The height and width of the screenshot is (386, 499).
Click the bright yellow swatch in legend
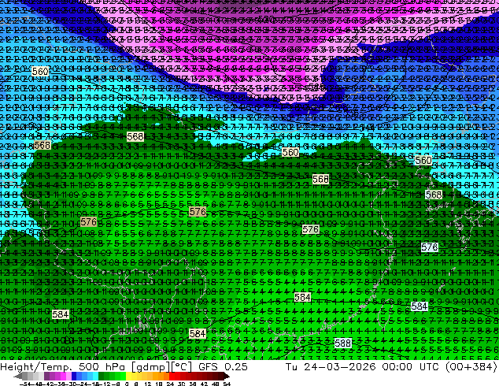coord(128,377)
